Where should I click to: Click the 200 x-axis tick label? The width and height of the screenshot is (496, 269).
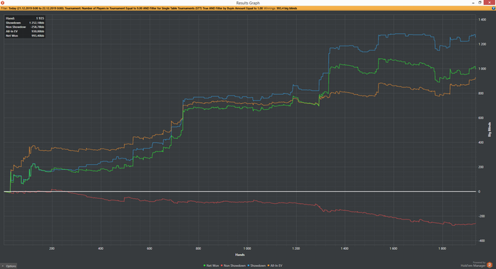click(52, 248)
